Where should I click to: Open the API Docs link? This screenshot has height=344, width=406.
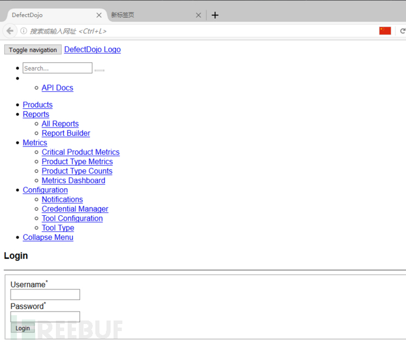pos(58,88)
